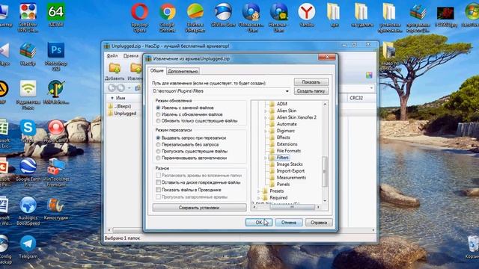Open the Google Chrome-like icon at far top right
The height and width of the screenshot is (269, 479).
pos(472,12)
